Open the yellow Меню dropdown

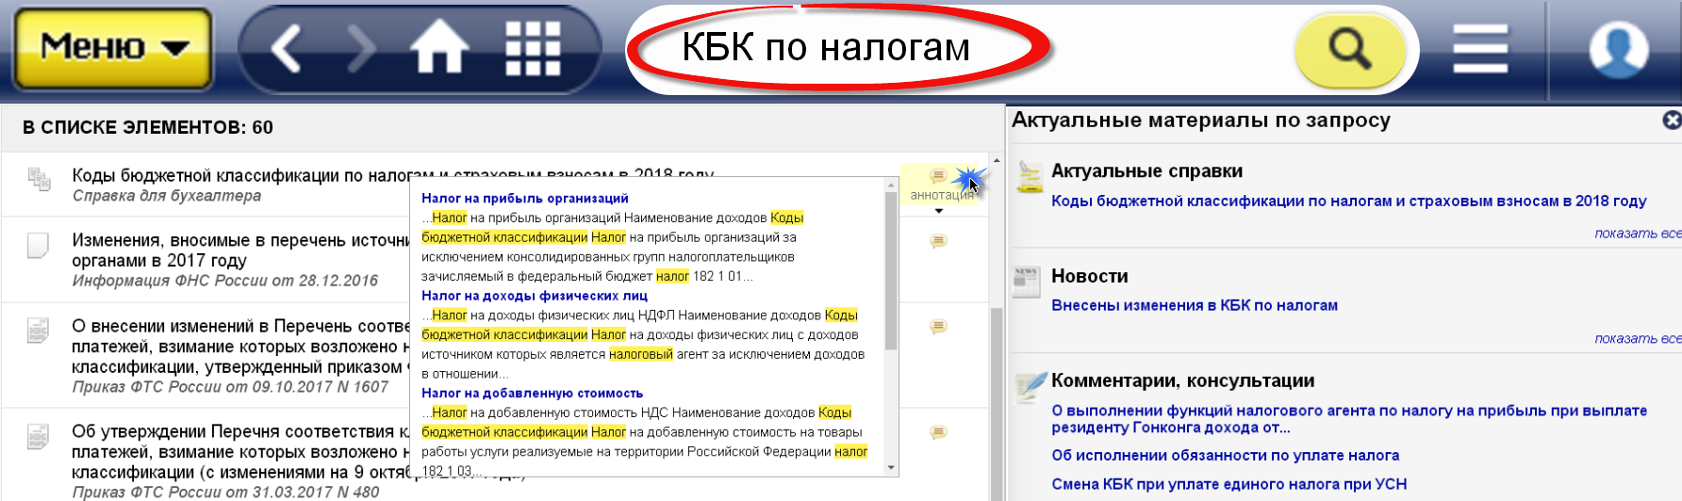pos(113,47)
